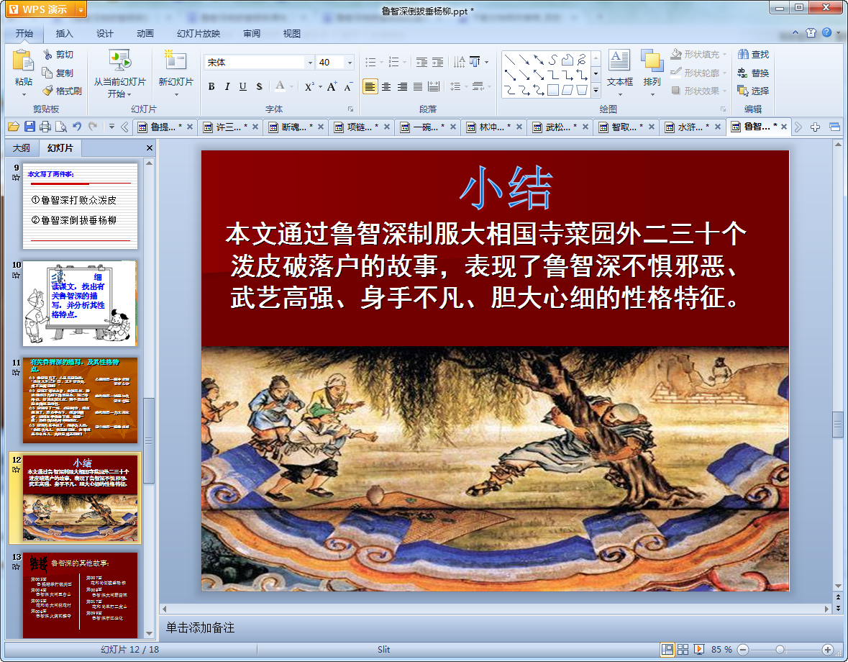The height and width of the screenshot is (662, 848).
Task: Select slide 13 thumbnail
Action: (80, 595)
